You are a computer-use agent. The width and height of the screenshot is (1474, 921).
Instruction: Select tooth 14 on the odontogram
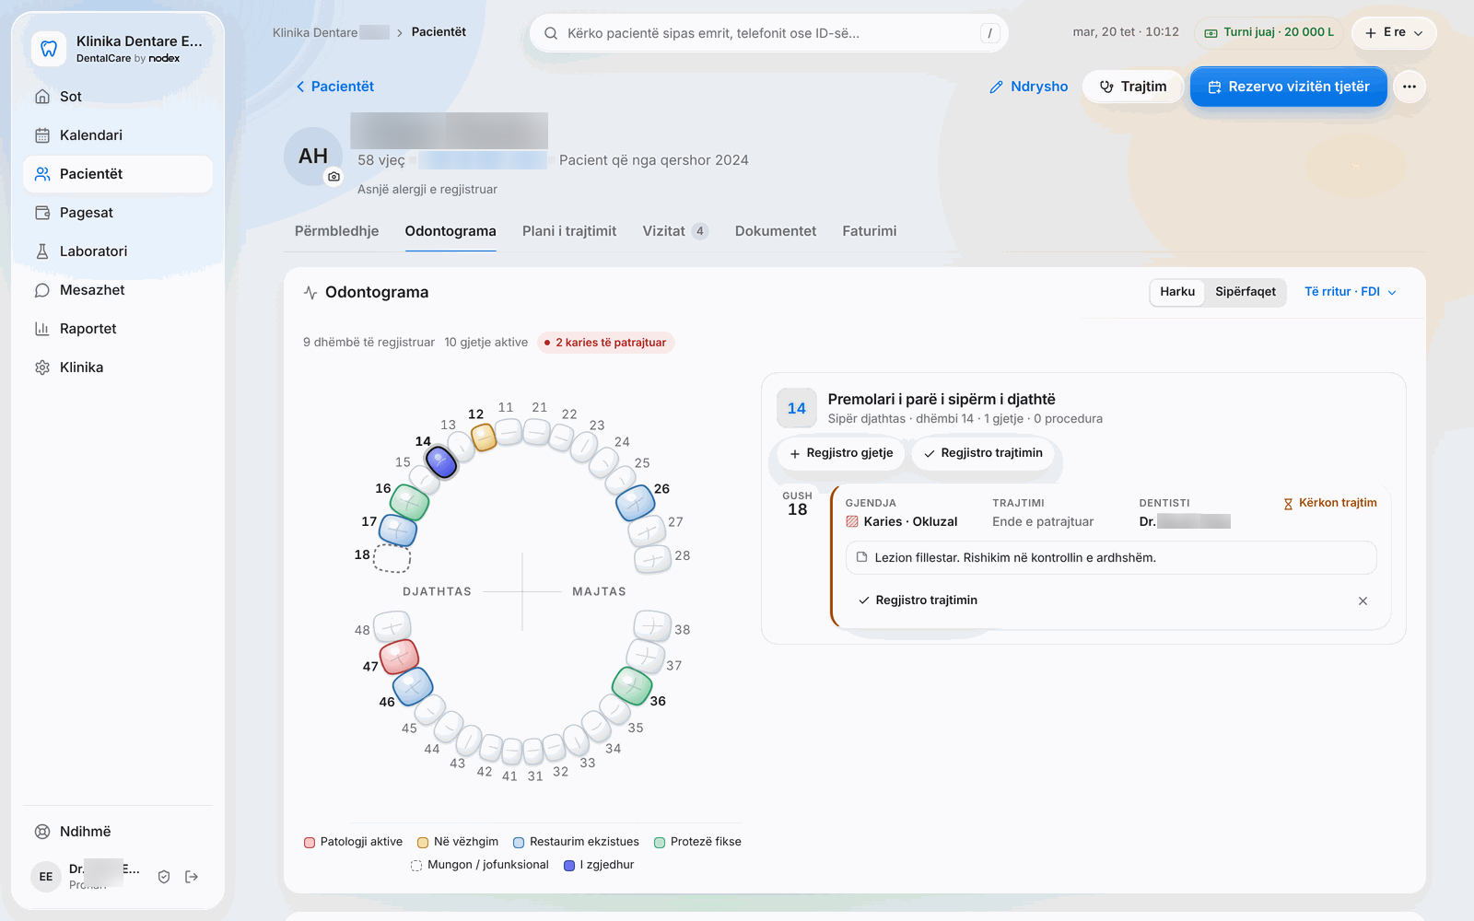[x=441, y=461]
